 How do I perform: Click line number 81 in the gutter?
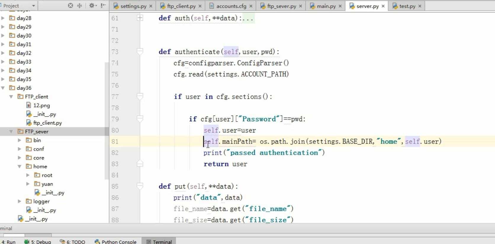point(115,141)
